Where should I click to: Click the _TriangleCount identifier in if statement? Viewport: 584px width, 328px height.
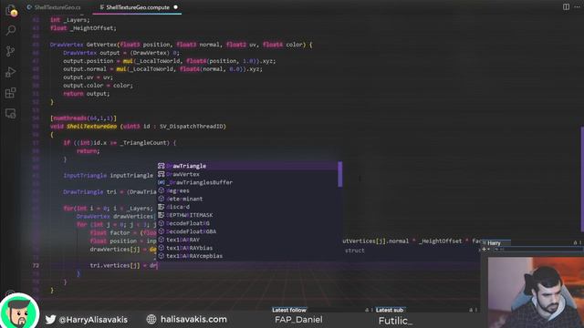[x=144, y=143]
